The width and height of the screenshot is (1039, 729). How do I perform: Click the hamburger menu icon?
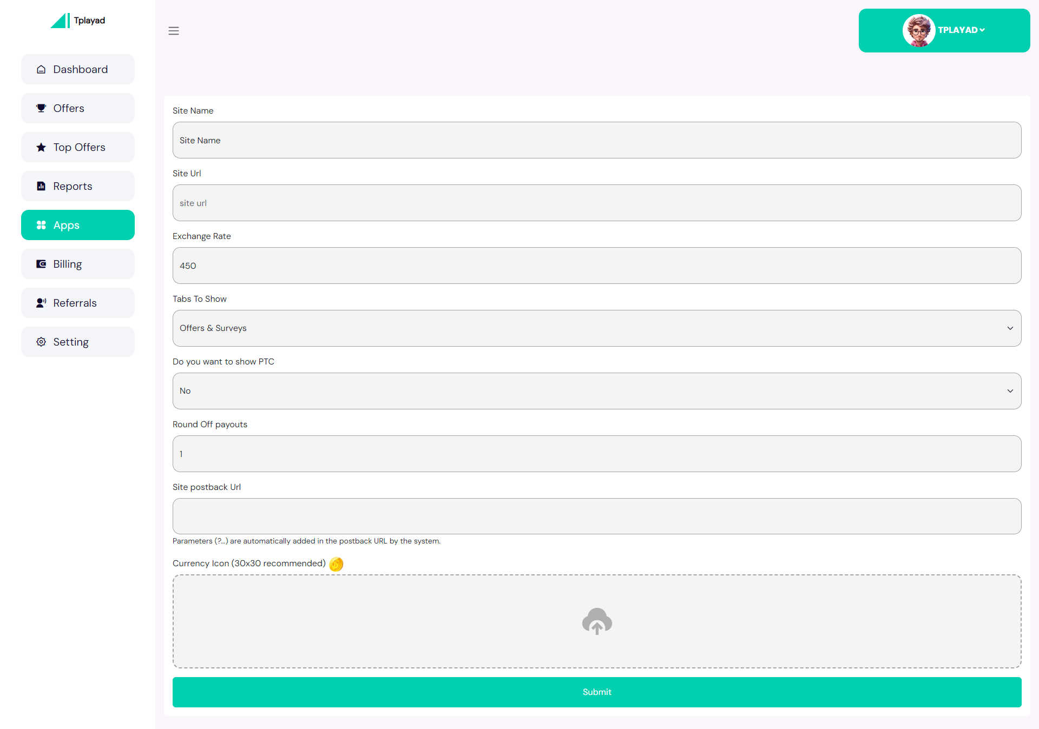point(173,31)
